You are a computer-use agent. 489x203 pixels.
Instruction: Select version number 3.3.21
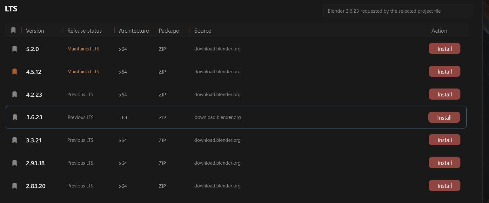[x=34, y=141]
